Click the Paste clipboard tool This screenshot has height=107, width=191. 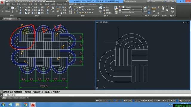point(163,9)
